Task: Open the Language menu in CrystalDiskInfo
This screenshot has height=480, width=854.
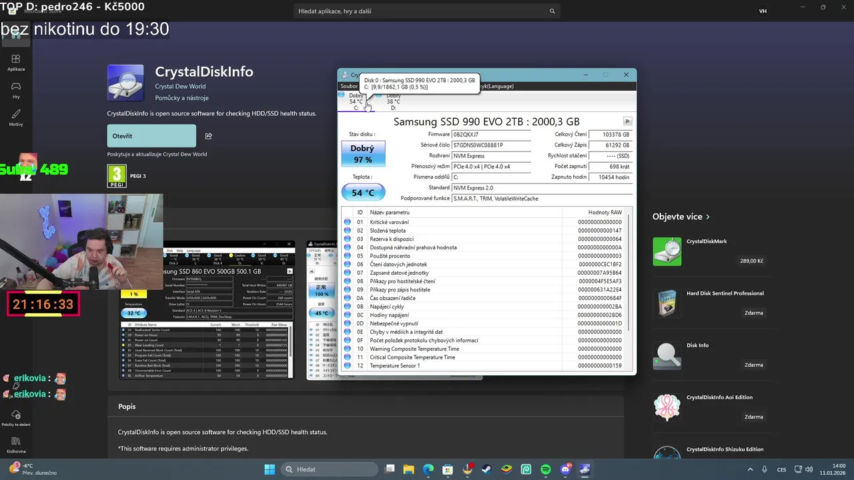Action: [498, 86]
